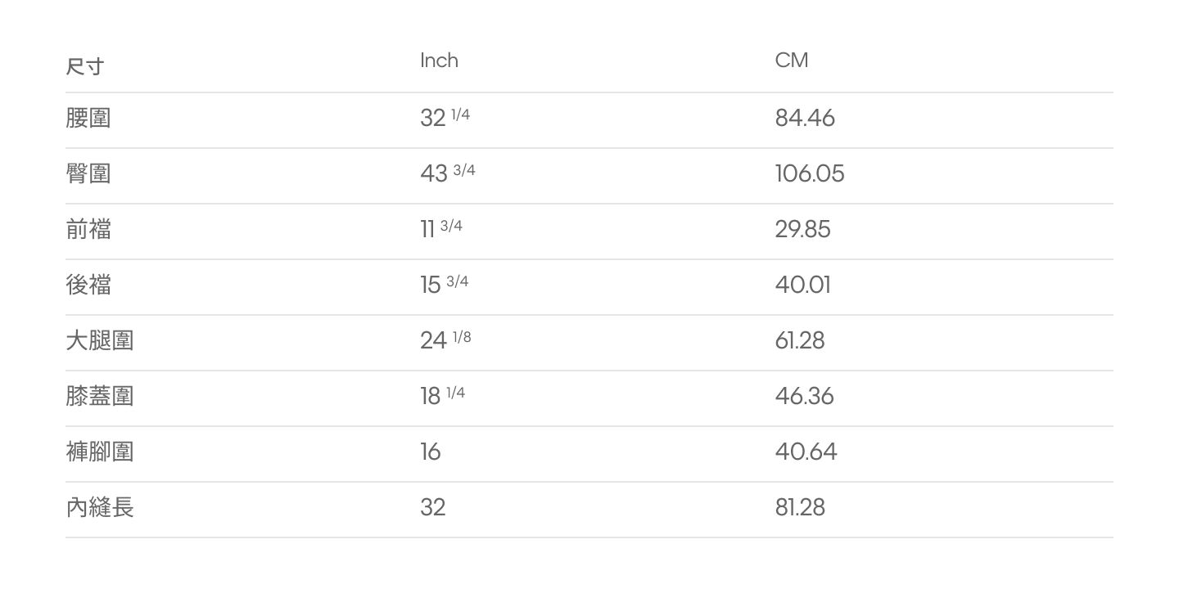Select the Inch column header

point(439,61)
